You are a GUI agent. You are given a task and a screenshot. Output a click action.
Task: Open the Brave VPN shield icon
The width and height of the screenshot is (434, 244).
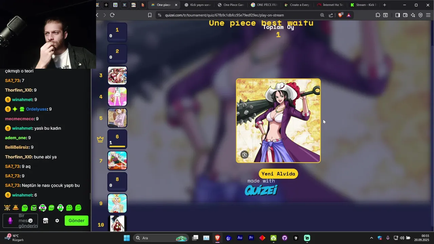420,15
